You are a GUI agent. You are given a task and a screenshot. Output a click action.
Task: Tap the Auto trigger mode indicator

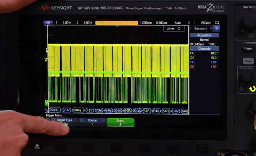178,23
